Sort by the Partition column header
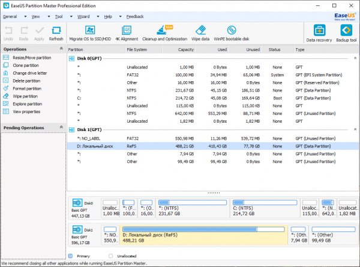The image size is (360, 267). click(96, 49)
